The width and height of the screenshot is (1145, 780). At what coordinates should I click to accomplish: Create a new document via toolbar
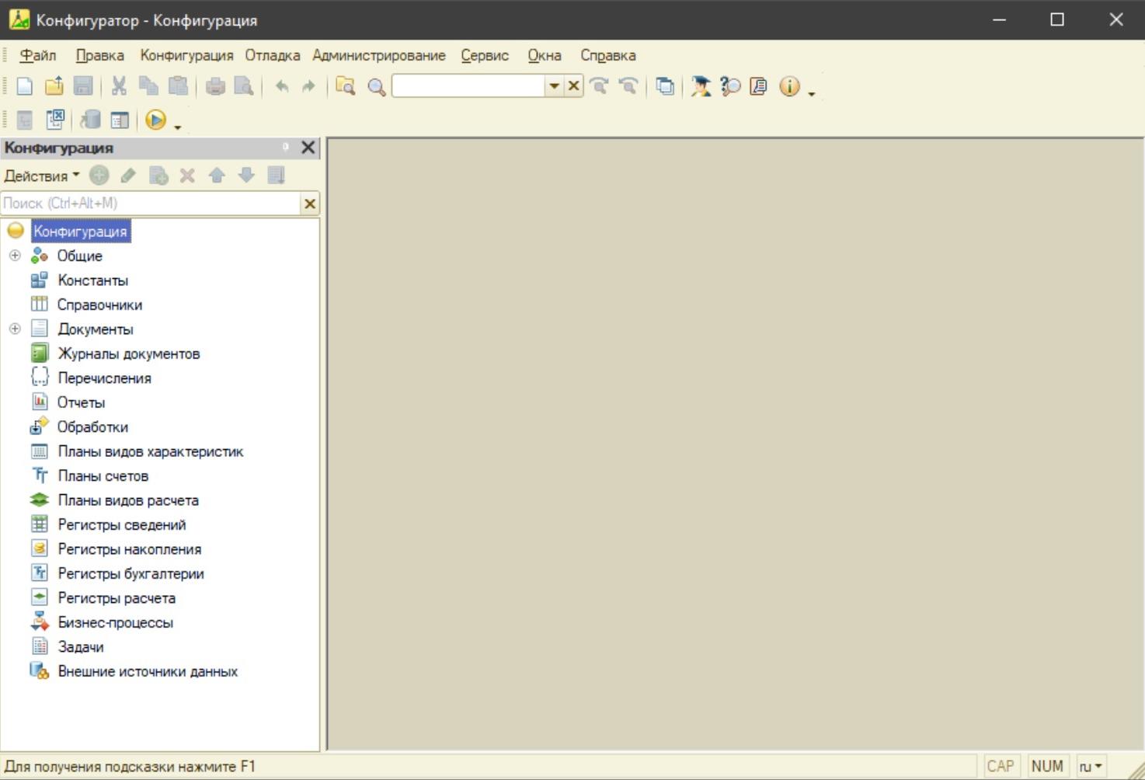pyautogui.click(x=24, y=86)
